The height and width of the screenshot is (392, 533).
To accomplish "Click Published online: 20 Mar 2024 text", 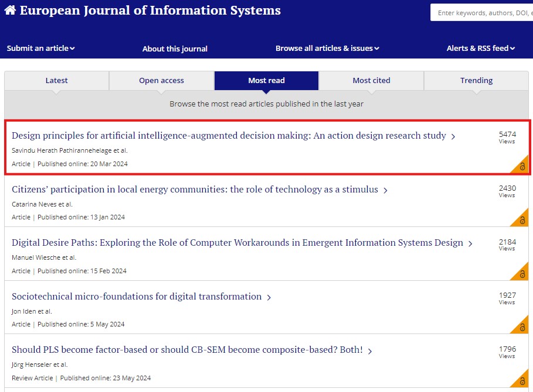I will click(83, 164).
